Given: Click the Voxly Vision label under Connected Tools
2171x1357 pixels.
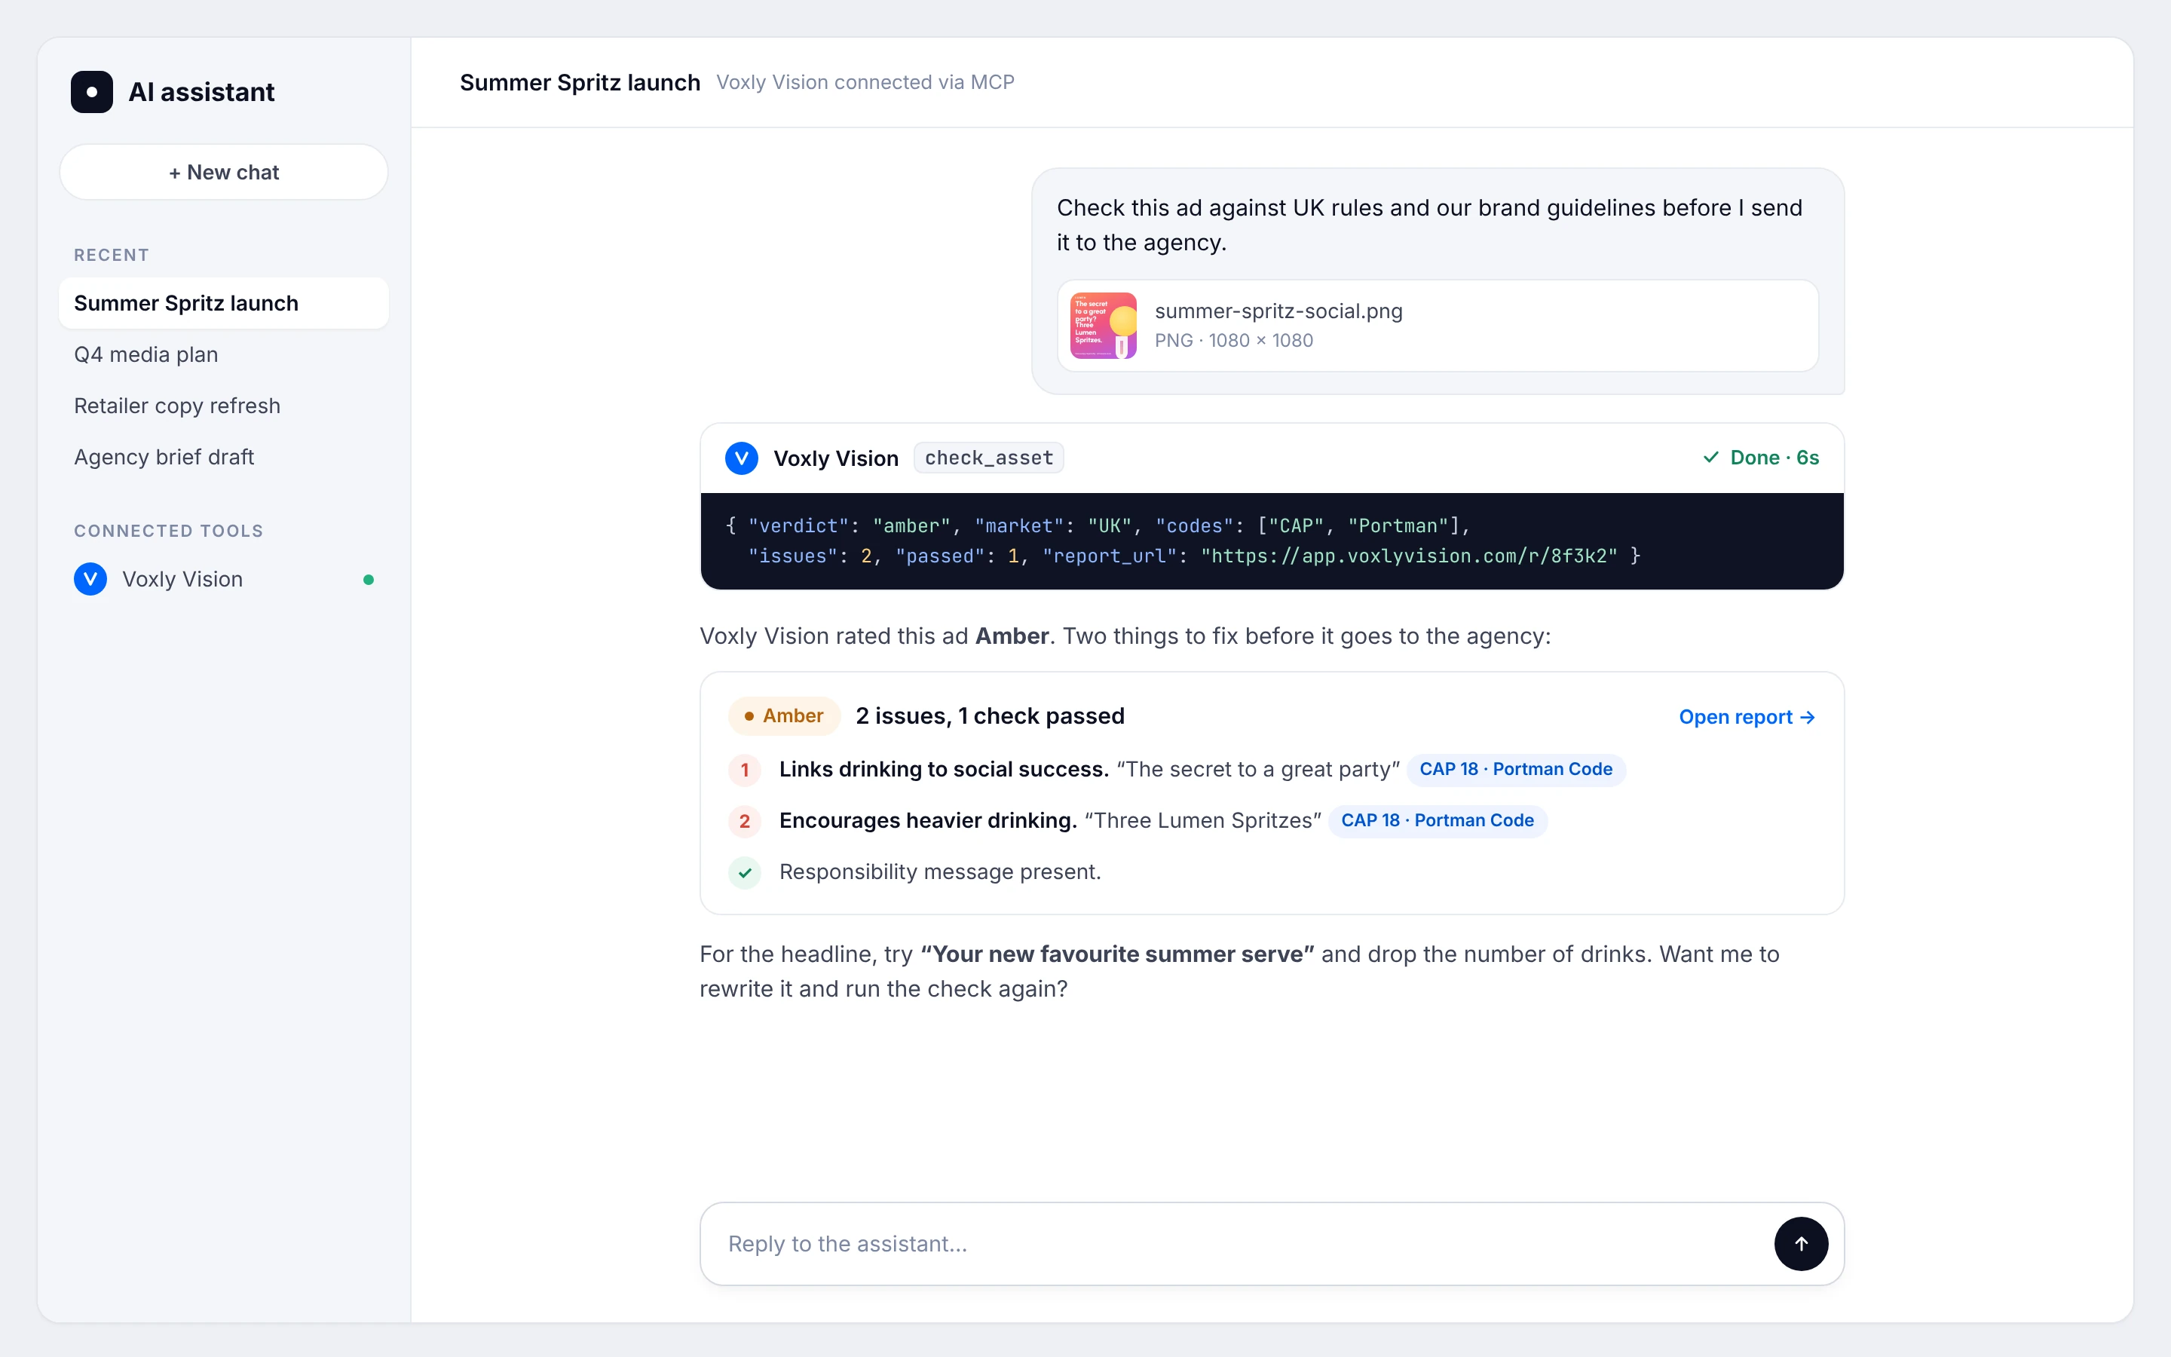Looking at the screenshot, I should [x=182, y=580].
